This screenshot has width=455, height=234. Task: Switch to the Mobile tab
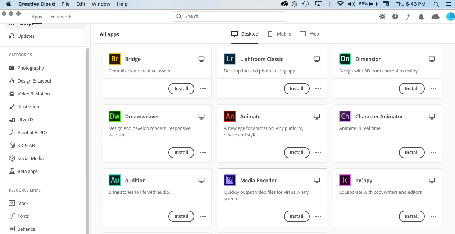pos(279,34)
